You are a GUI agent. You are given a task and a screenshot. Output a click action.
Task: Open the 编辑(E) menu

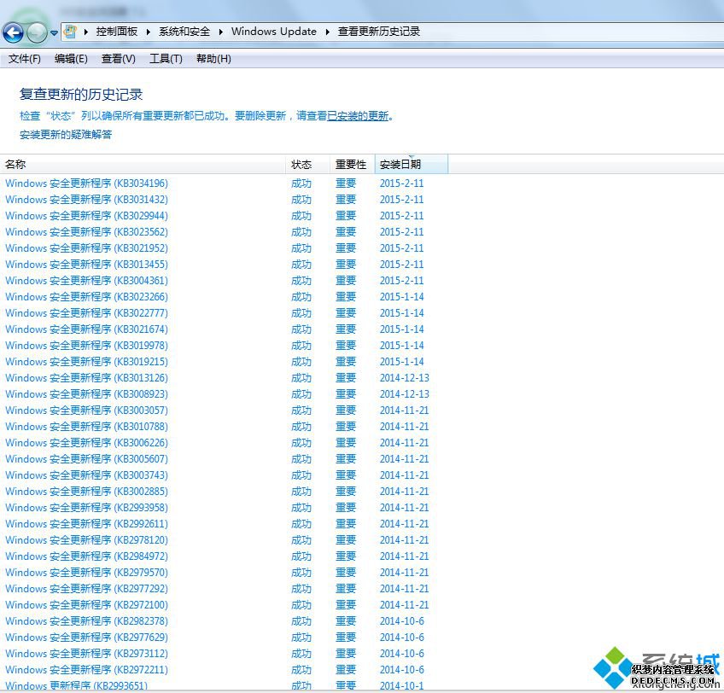[x=71, y=59]
